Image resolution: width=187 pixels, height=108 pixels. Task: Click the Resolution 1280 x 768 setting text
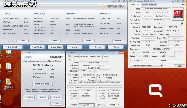tap(54, 18)
